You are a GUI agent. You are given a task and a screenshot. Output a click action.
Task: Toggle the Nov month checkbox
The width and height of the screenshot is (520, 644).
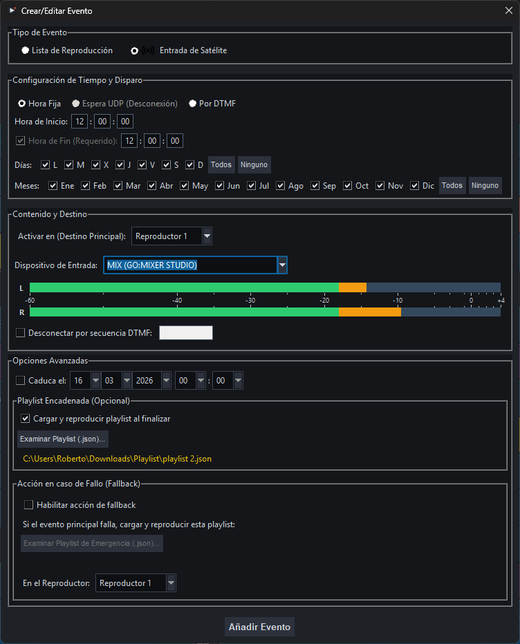coord(380,186)
